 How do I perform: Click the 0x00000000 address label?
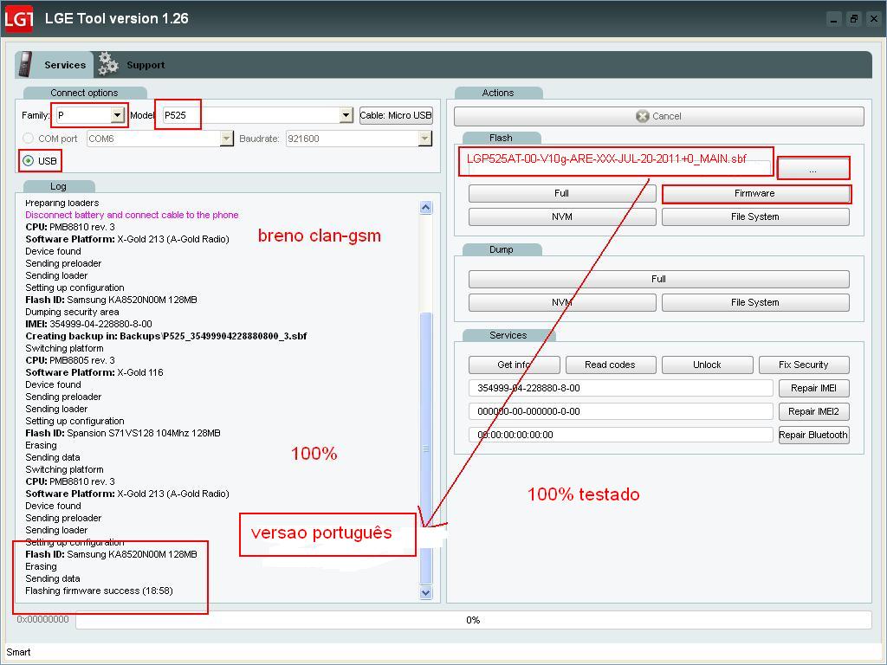(43, 620)
